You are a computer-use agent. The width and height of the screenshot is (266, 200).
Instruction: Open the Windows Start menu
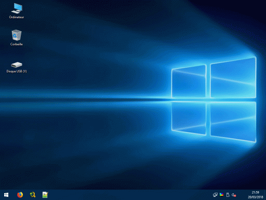6,195
